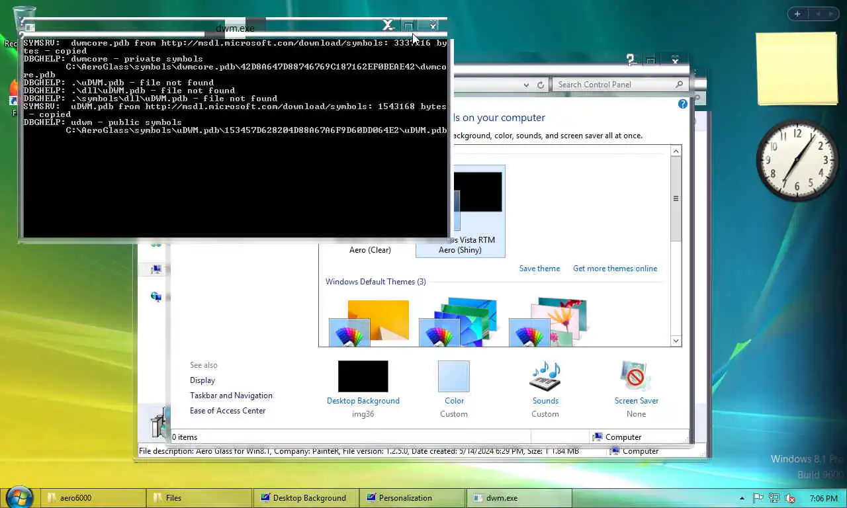Click the Windows Default Themes (3) heading
847x508 pixels.
coord(375,282)
